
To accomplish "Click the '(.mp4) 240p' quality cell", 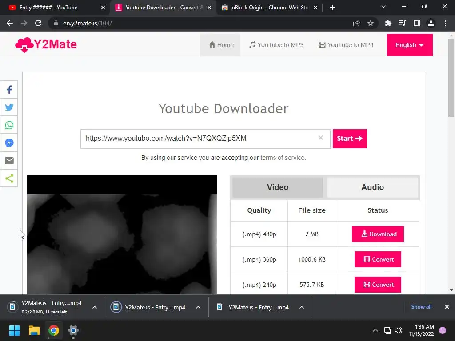I will [259, 285].
